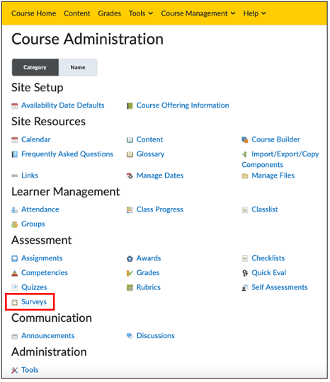Click the Quick Eval icon
The image size is (330, 382).
(245, 273)
